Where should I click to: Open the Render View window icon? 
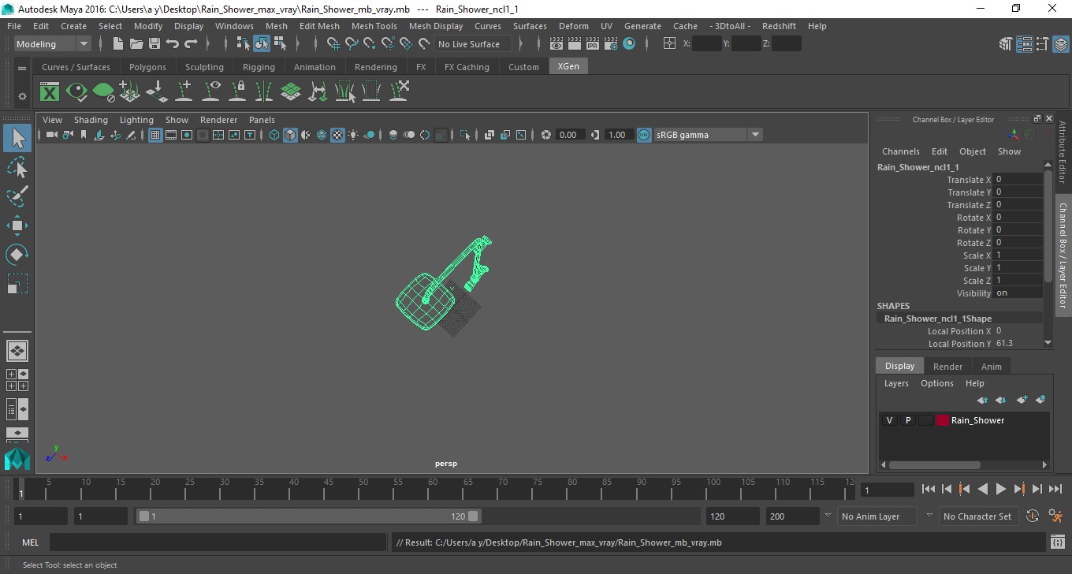point(556,44)
